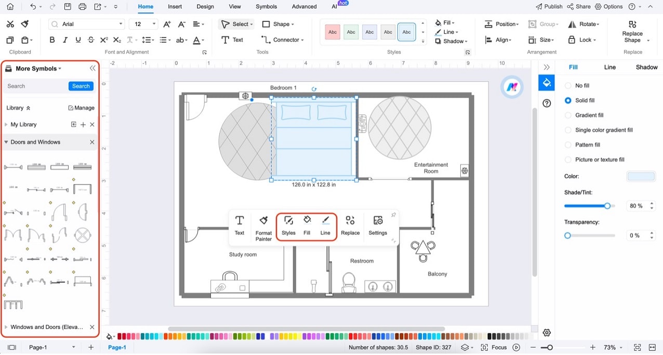Open Line in floating toolbar
The width and height of the screenshot is (663, 355).
pyautogui.click(x=325, y=226)
